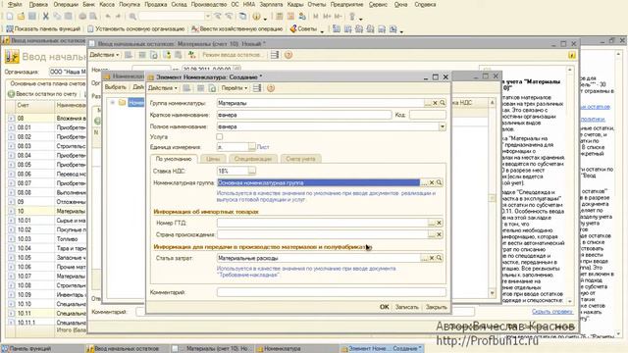
Task: Switch to the Счета учета tab
Action: click(300, 159)
